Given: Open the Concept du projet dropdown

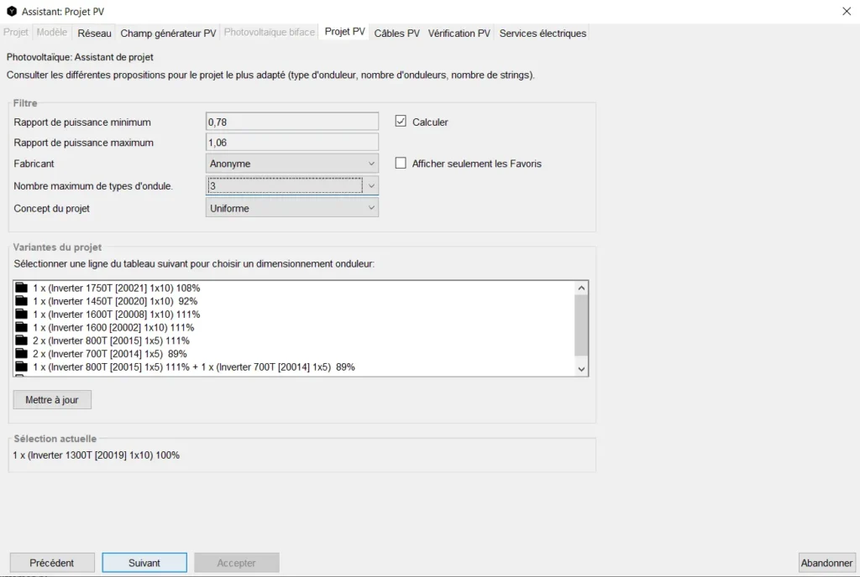Looking at the screenshot, I should [291, 208].
